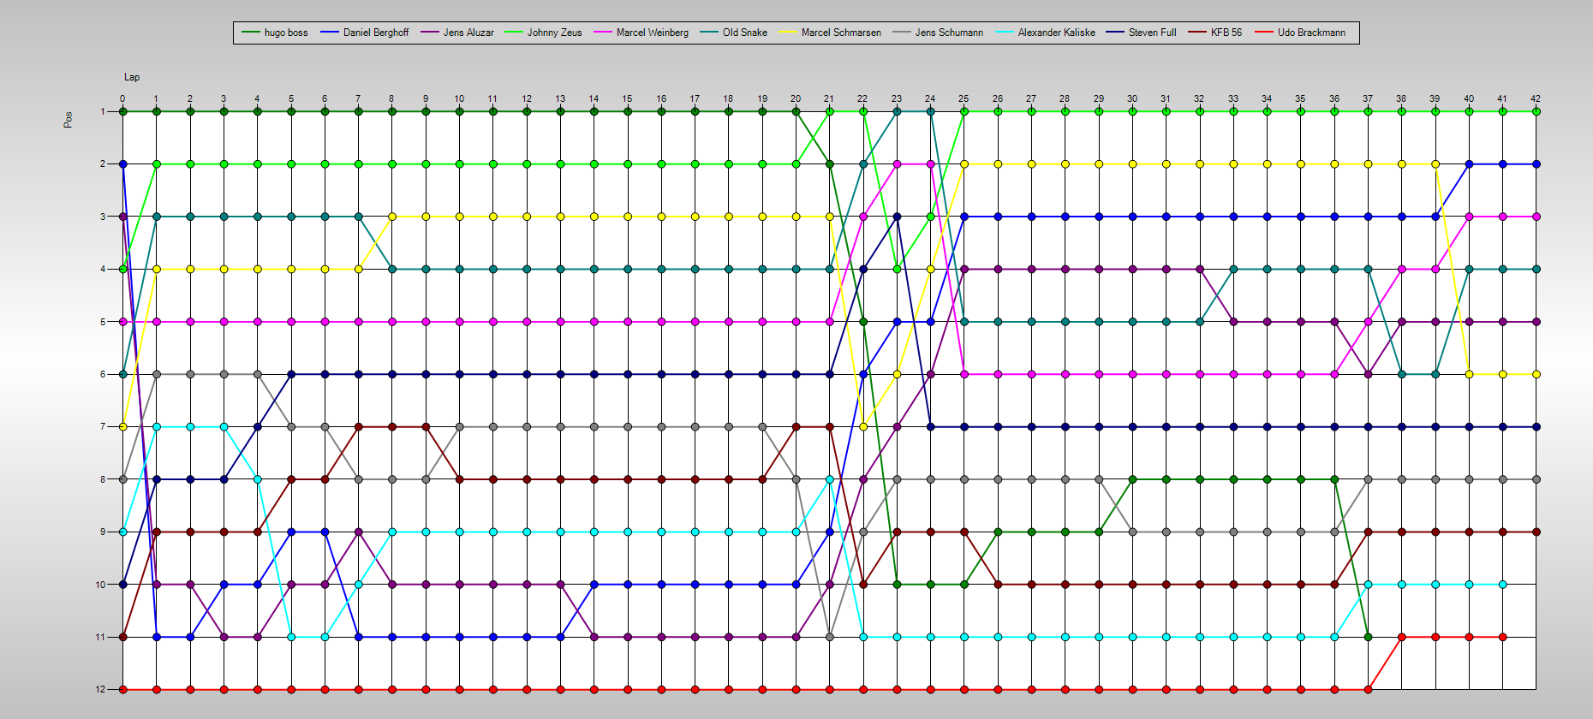This screenshot has width=1593, height=719.
Task: Click Steven Full marker at lap 23, position 3
Action: [897, 217]
